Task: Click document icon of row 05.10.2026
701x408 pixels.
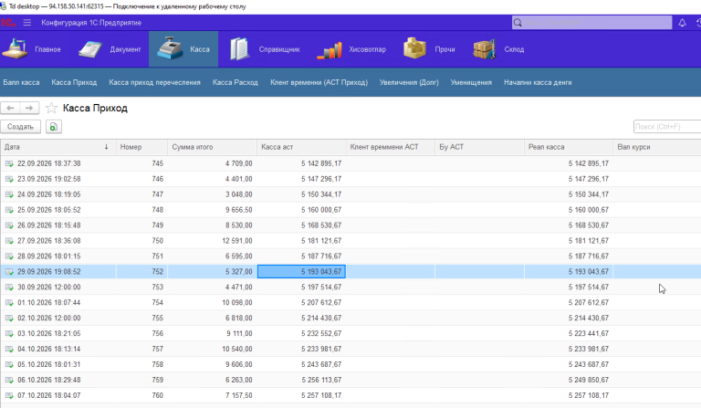Action: coord(9,365)
